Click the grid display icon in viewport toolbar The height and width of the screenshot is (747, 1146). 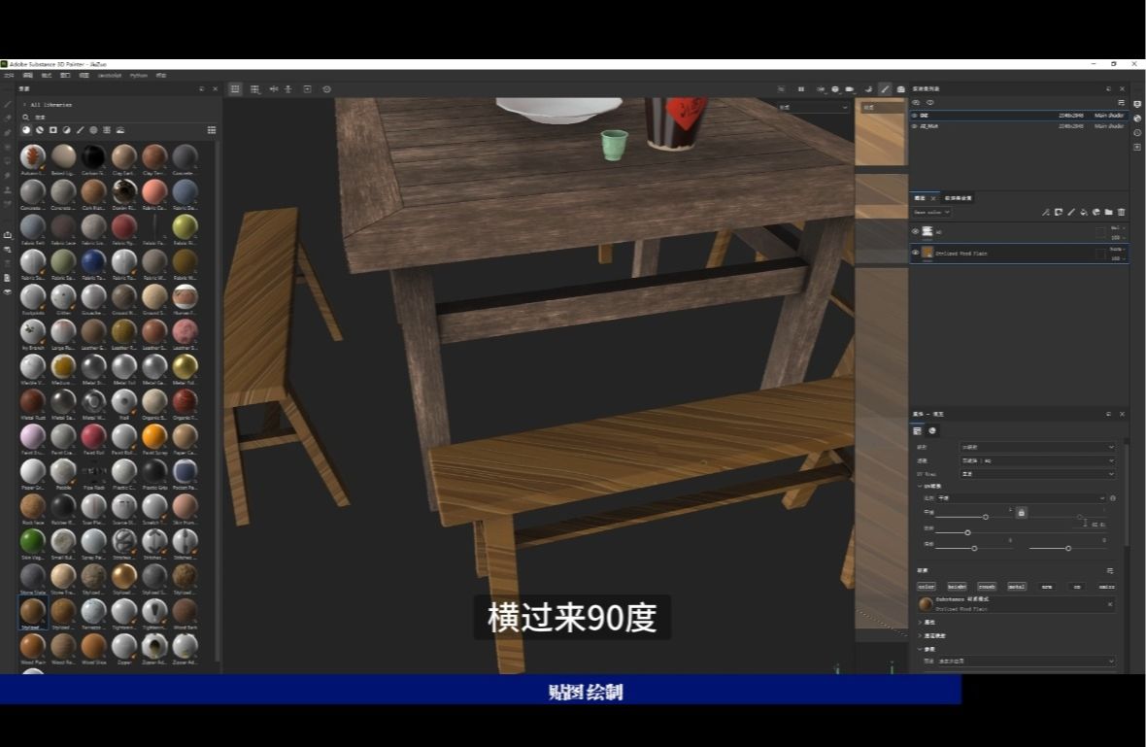tap(235, 87)
